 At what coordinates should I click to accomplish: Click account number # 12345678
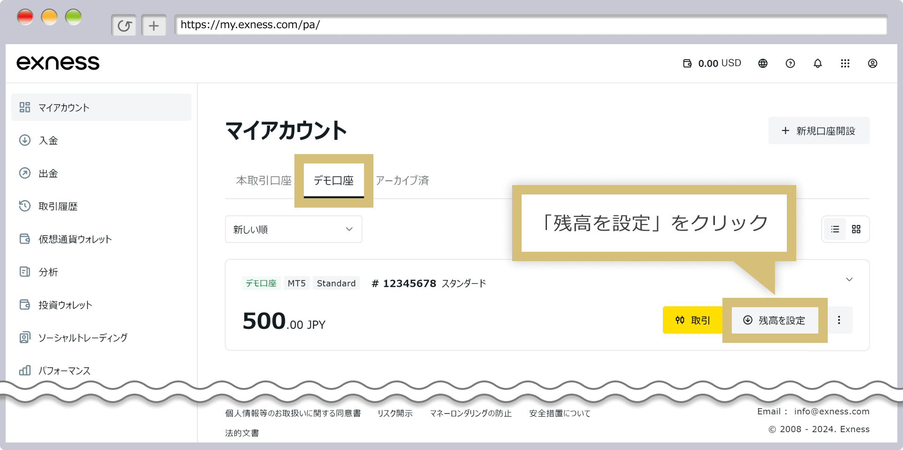tap(404, 283)
